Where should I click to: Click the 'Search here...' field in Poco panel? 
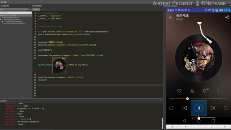tap(16, 13)
